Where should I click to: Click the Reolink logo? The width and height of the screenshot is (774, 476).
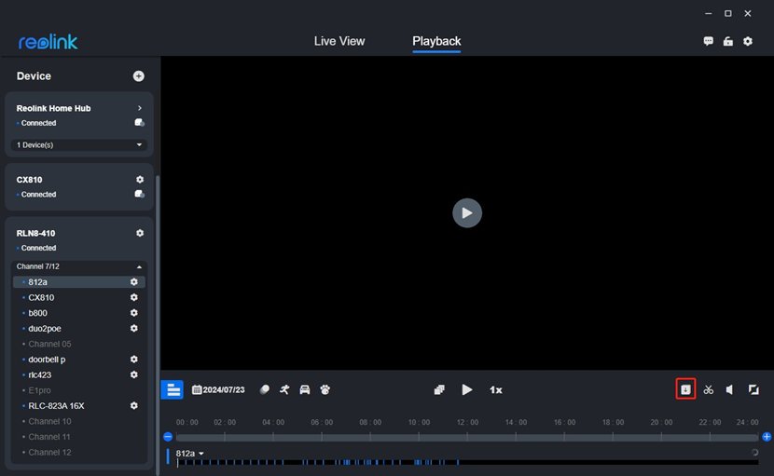pos(48,42)
